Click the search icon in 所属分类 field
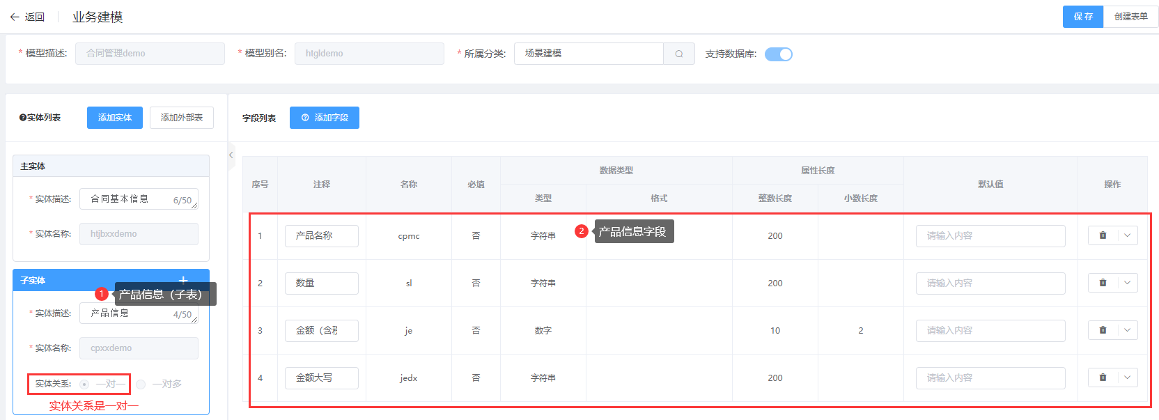This screenshot has height=420, width=1159. coord(678,54)
